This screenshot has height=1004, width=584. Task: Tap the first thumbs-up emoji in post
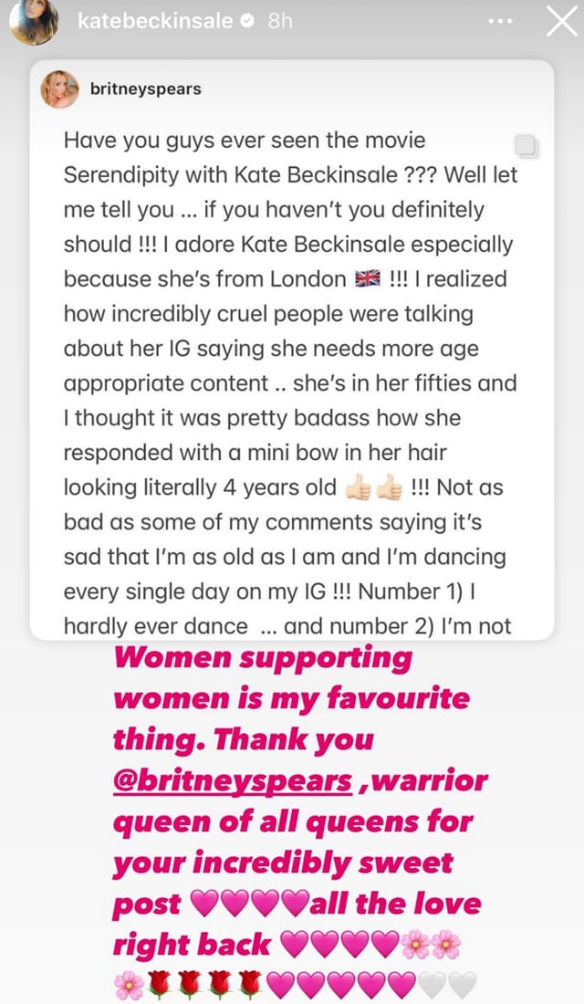[x=357, y=488]
